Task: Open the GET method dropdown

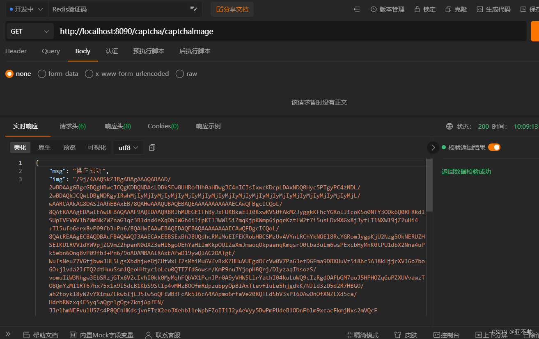Action: point(30,31)
